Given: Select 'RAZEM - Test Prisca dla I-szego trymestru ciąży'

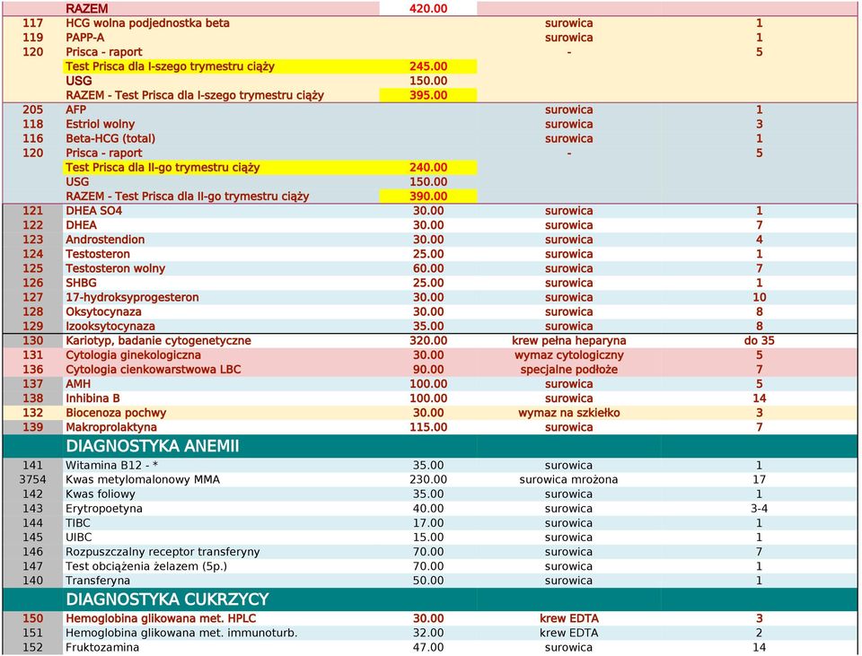Looking at the screenshot, I should (x=195, y=95).
